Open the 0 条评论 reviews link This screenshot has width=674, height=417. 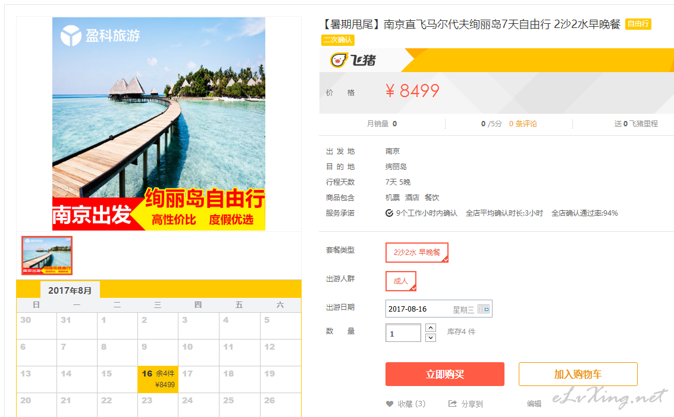523,124
